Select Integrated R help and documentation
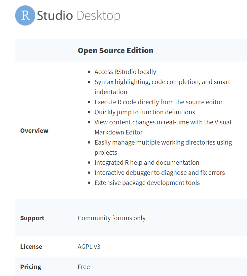The width and height of the screenshot is (247, 276). tap(147, 162)
